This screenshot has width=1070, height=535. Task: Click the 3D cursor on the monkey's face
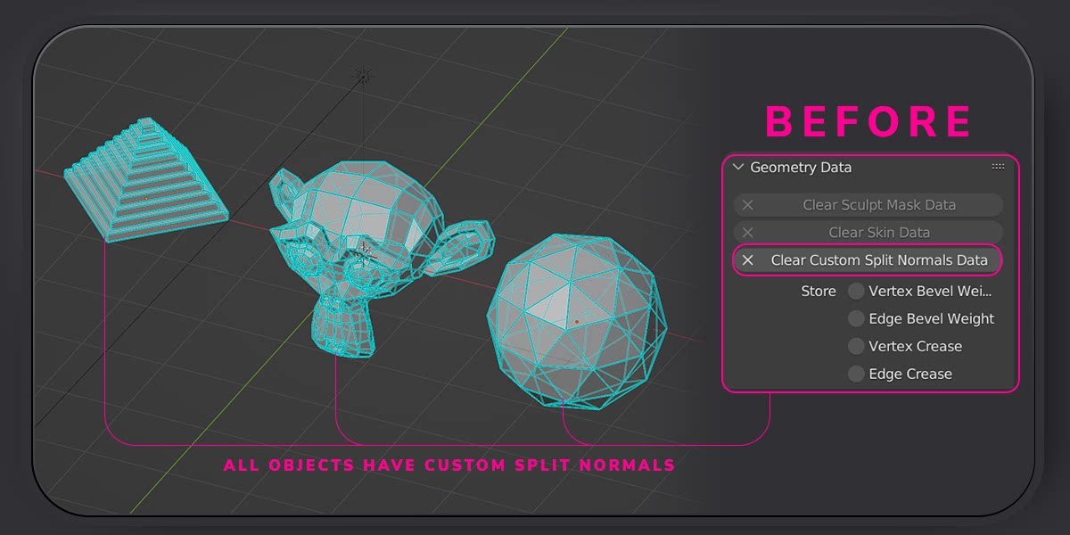pos(363,254)
